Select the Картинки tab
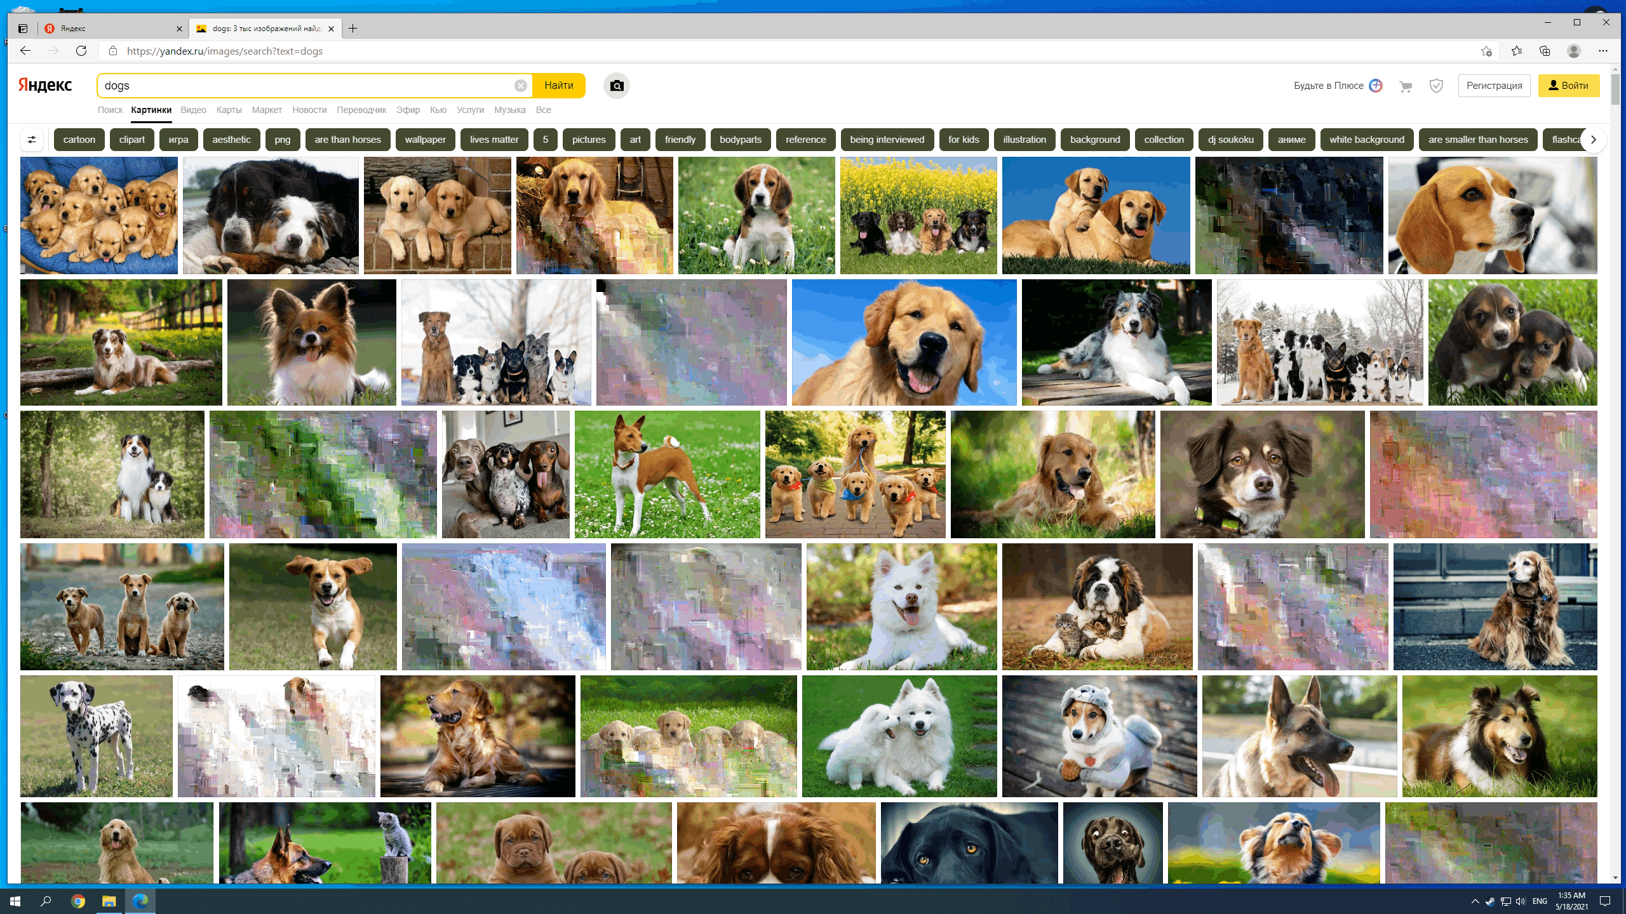This screenshot has width=1626, height=914. point(151,110)
